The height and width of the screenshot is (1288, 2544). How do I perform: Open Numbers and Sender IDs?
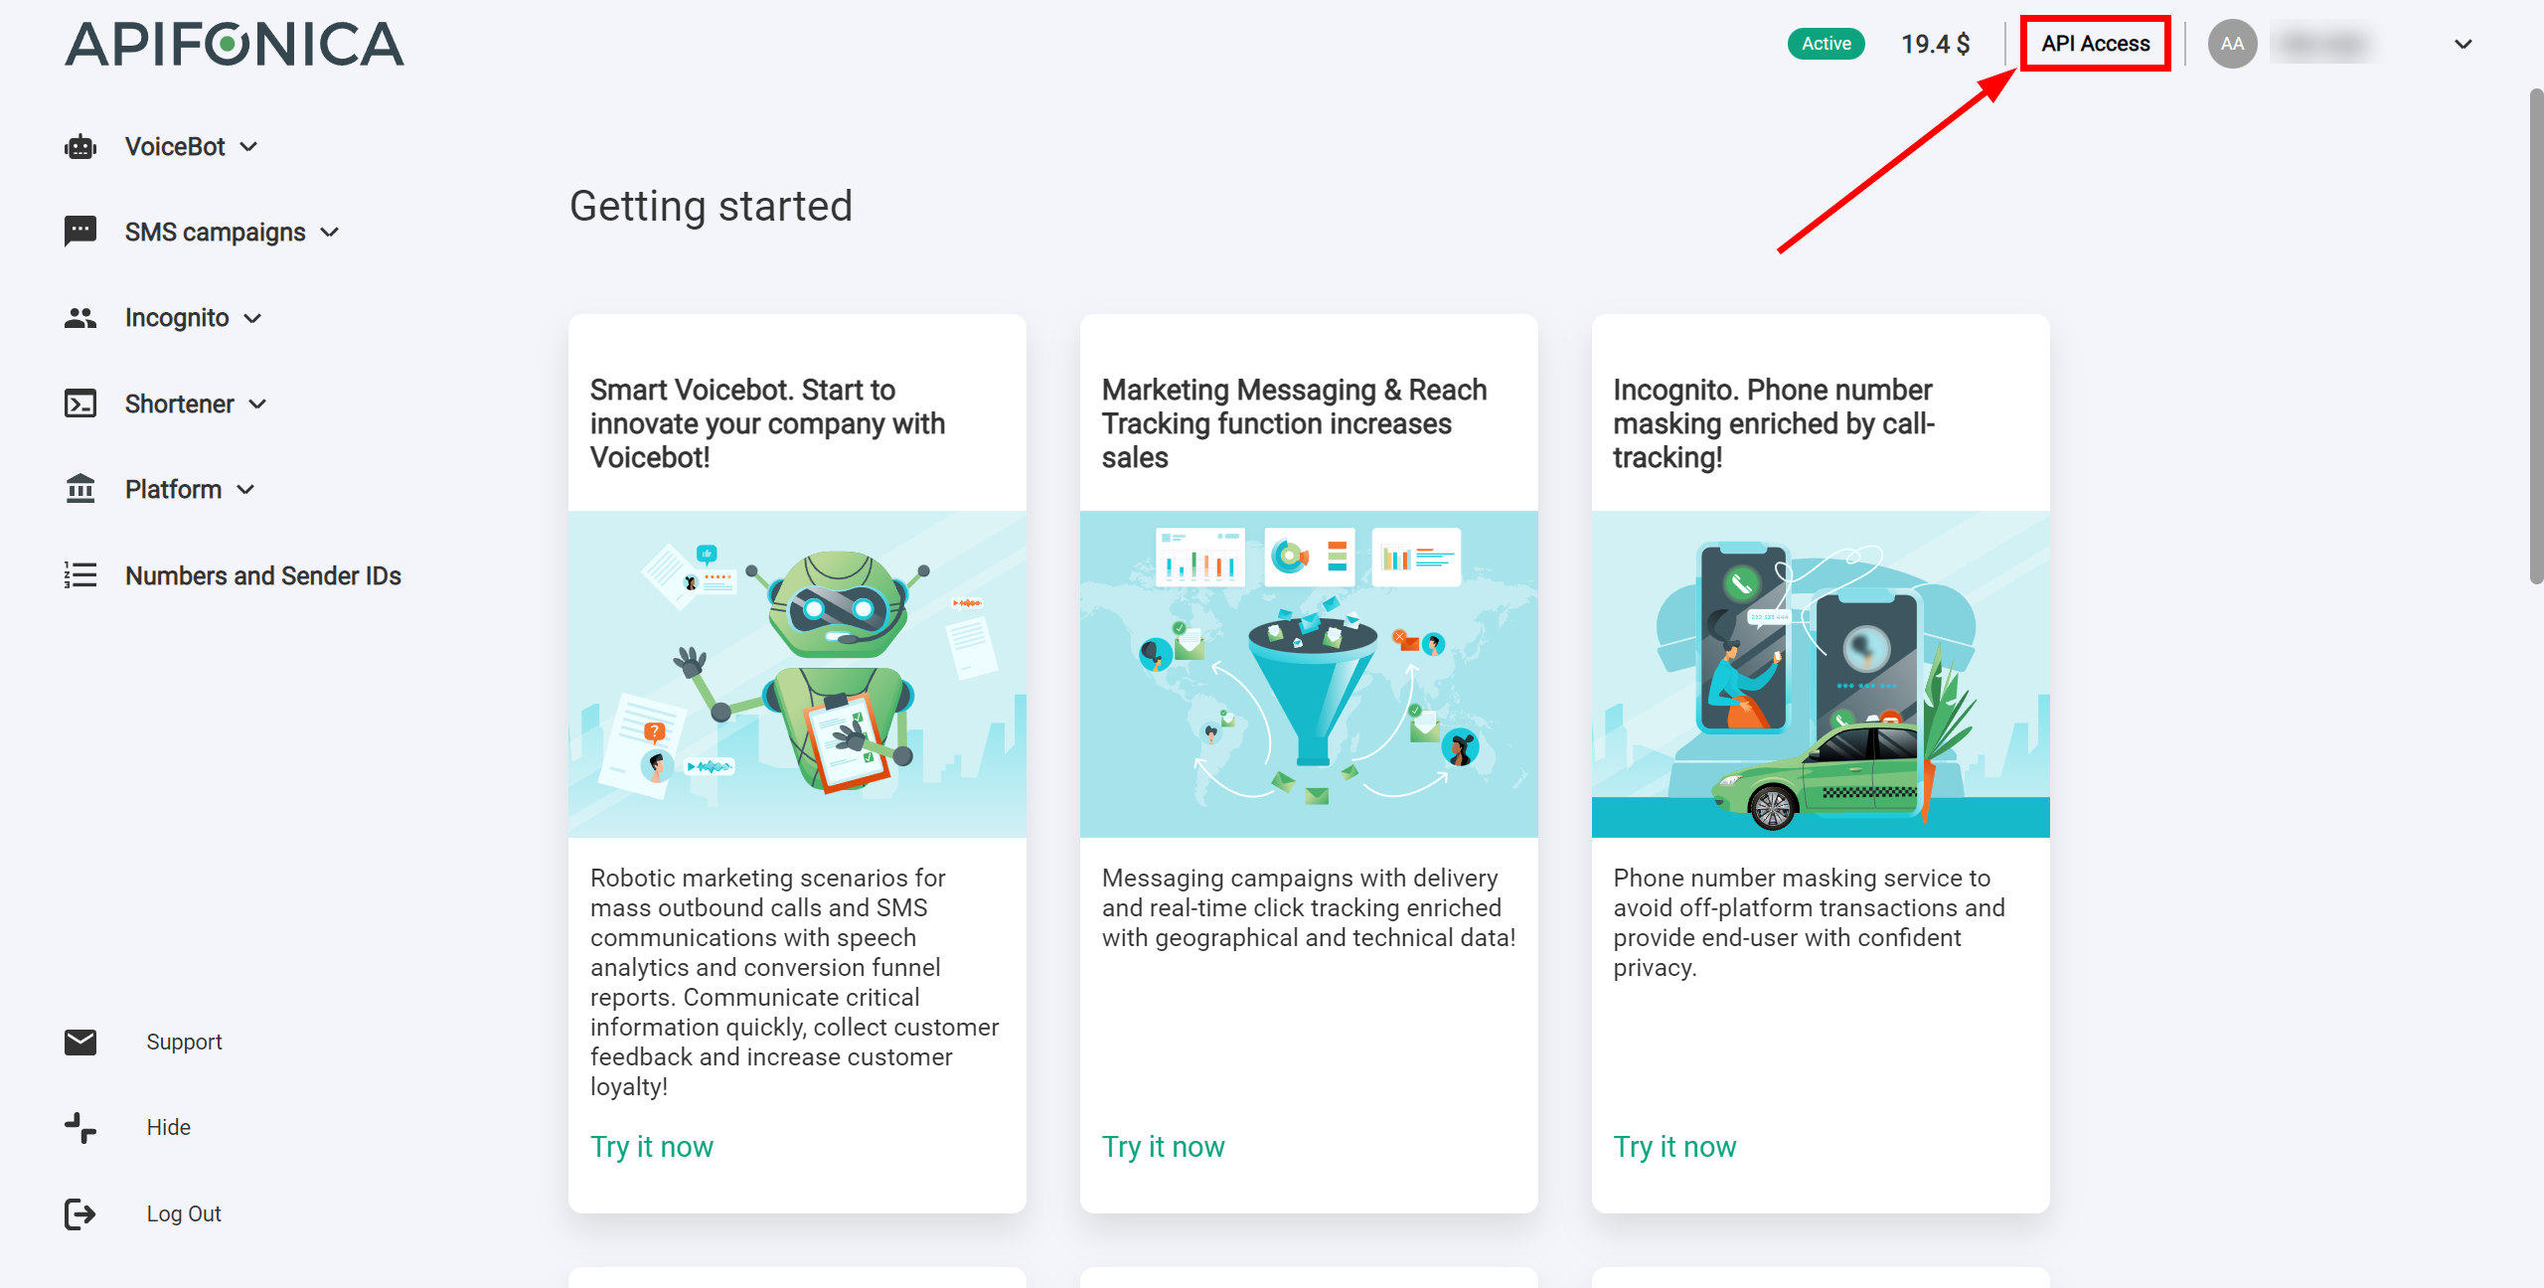262,575
